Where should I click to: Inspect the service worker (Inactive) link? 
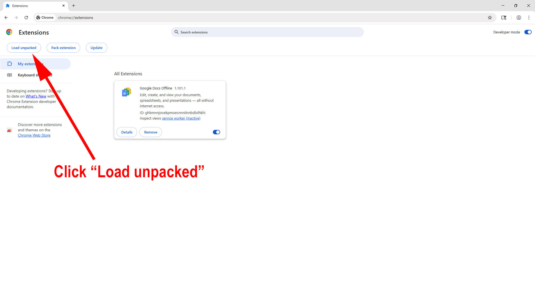181,118
